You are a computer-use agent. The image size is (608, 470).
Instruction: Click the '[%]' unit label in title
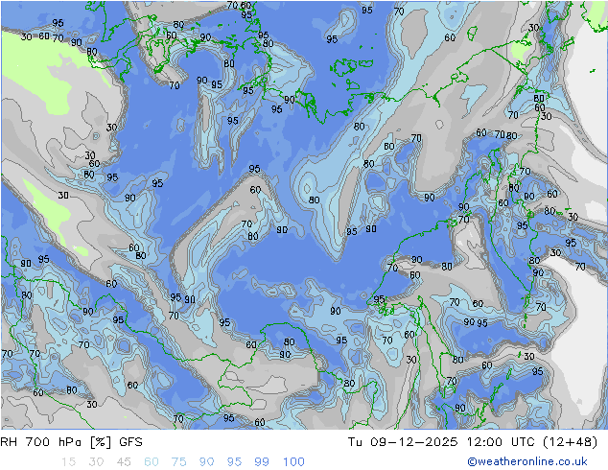(x=101, y=442)
